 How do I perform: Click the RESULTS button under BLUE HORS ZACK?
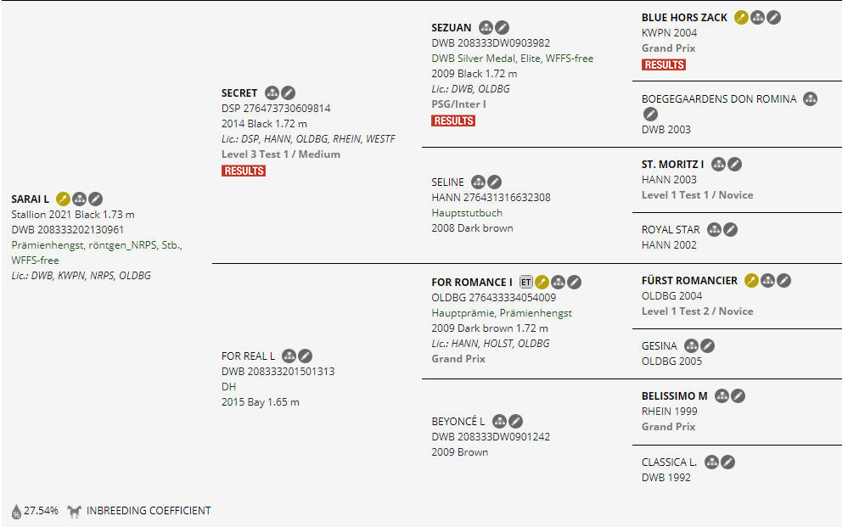(664, 64)
